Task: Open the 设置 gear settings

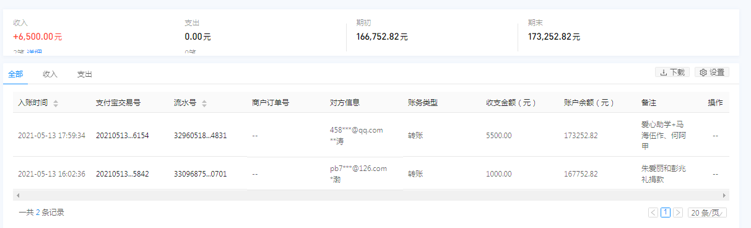Action: click(711, 72)
